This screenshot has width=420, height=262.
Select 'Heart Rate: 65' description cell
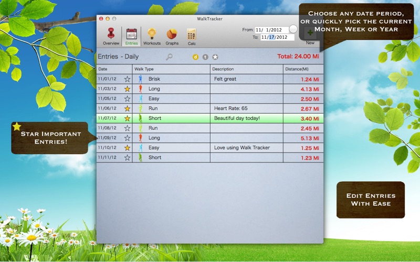(x=247, y=108)
